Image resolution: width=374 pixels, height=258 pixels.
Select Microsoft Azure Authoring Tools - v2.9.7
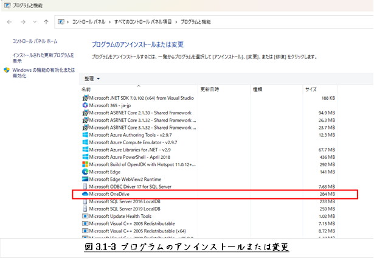[x=131, y=135]
